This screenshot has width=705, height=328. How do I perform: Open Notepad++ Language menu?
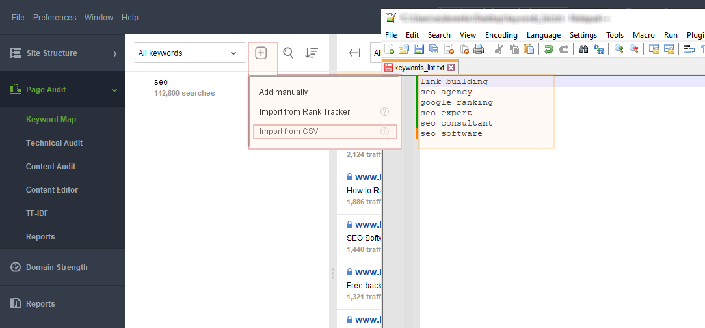coord(544,35)
